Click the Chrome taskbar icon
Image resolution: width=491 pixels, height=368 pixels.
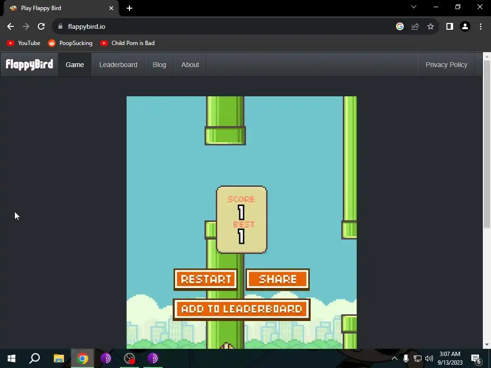coord(82,358)
